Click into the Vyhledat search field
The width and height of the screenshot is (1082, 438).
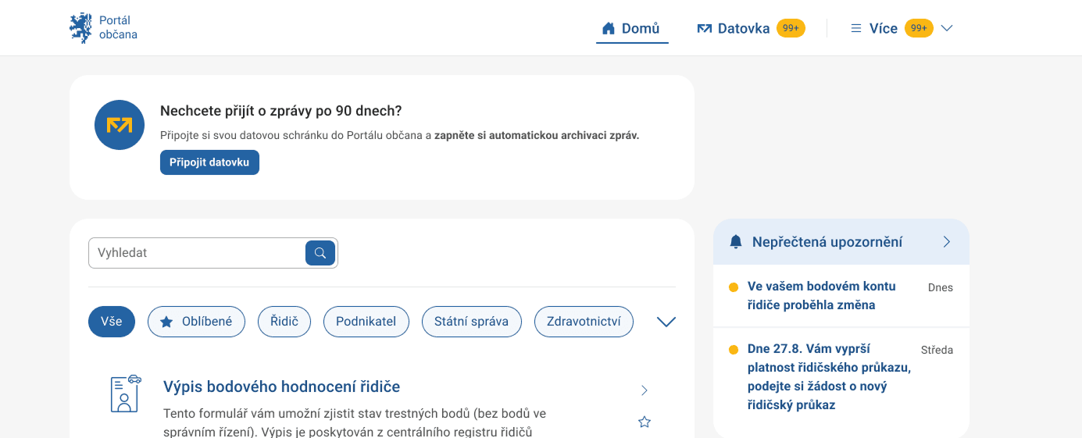click(x=197, y=253)
